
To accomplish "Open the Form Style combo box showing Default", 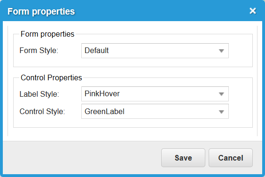I will [155, 51].
